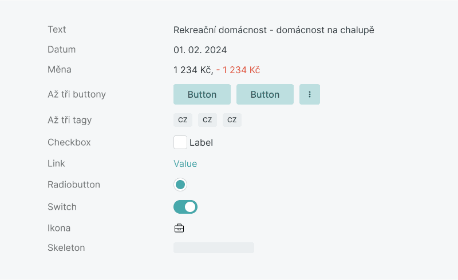The width and height of the screenshot is (458, 280).
Task: Click the date 01. 02. 2024
Action: point(200,50)
